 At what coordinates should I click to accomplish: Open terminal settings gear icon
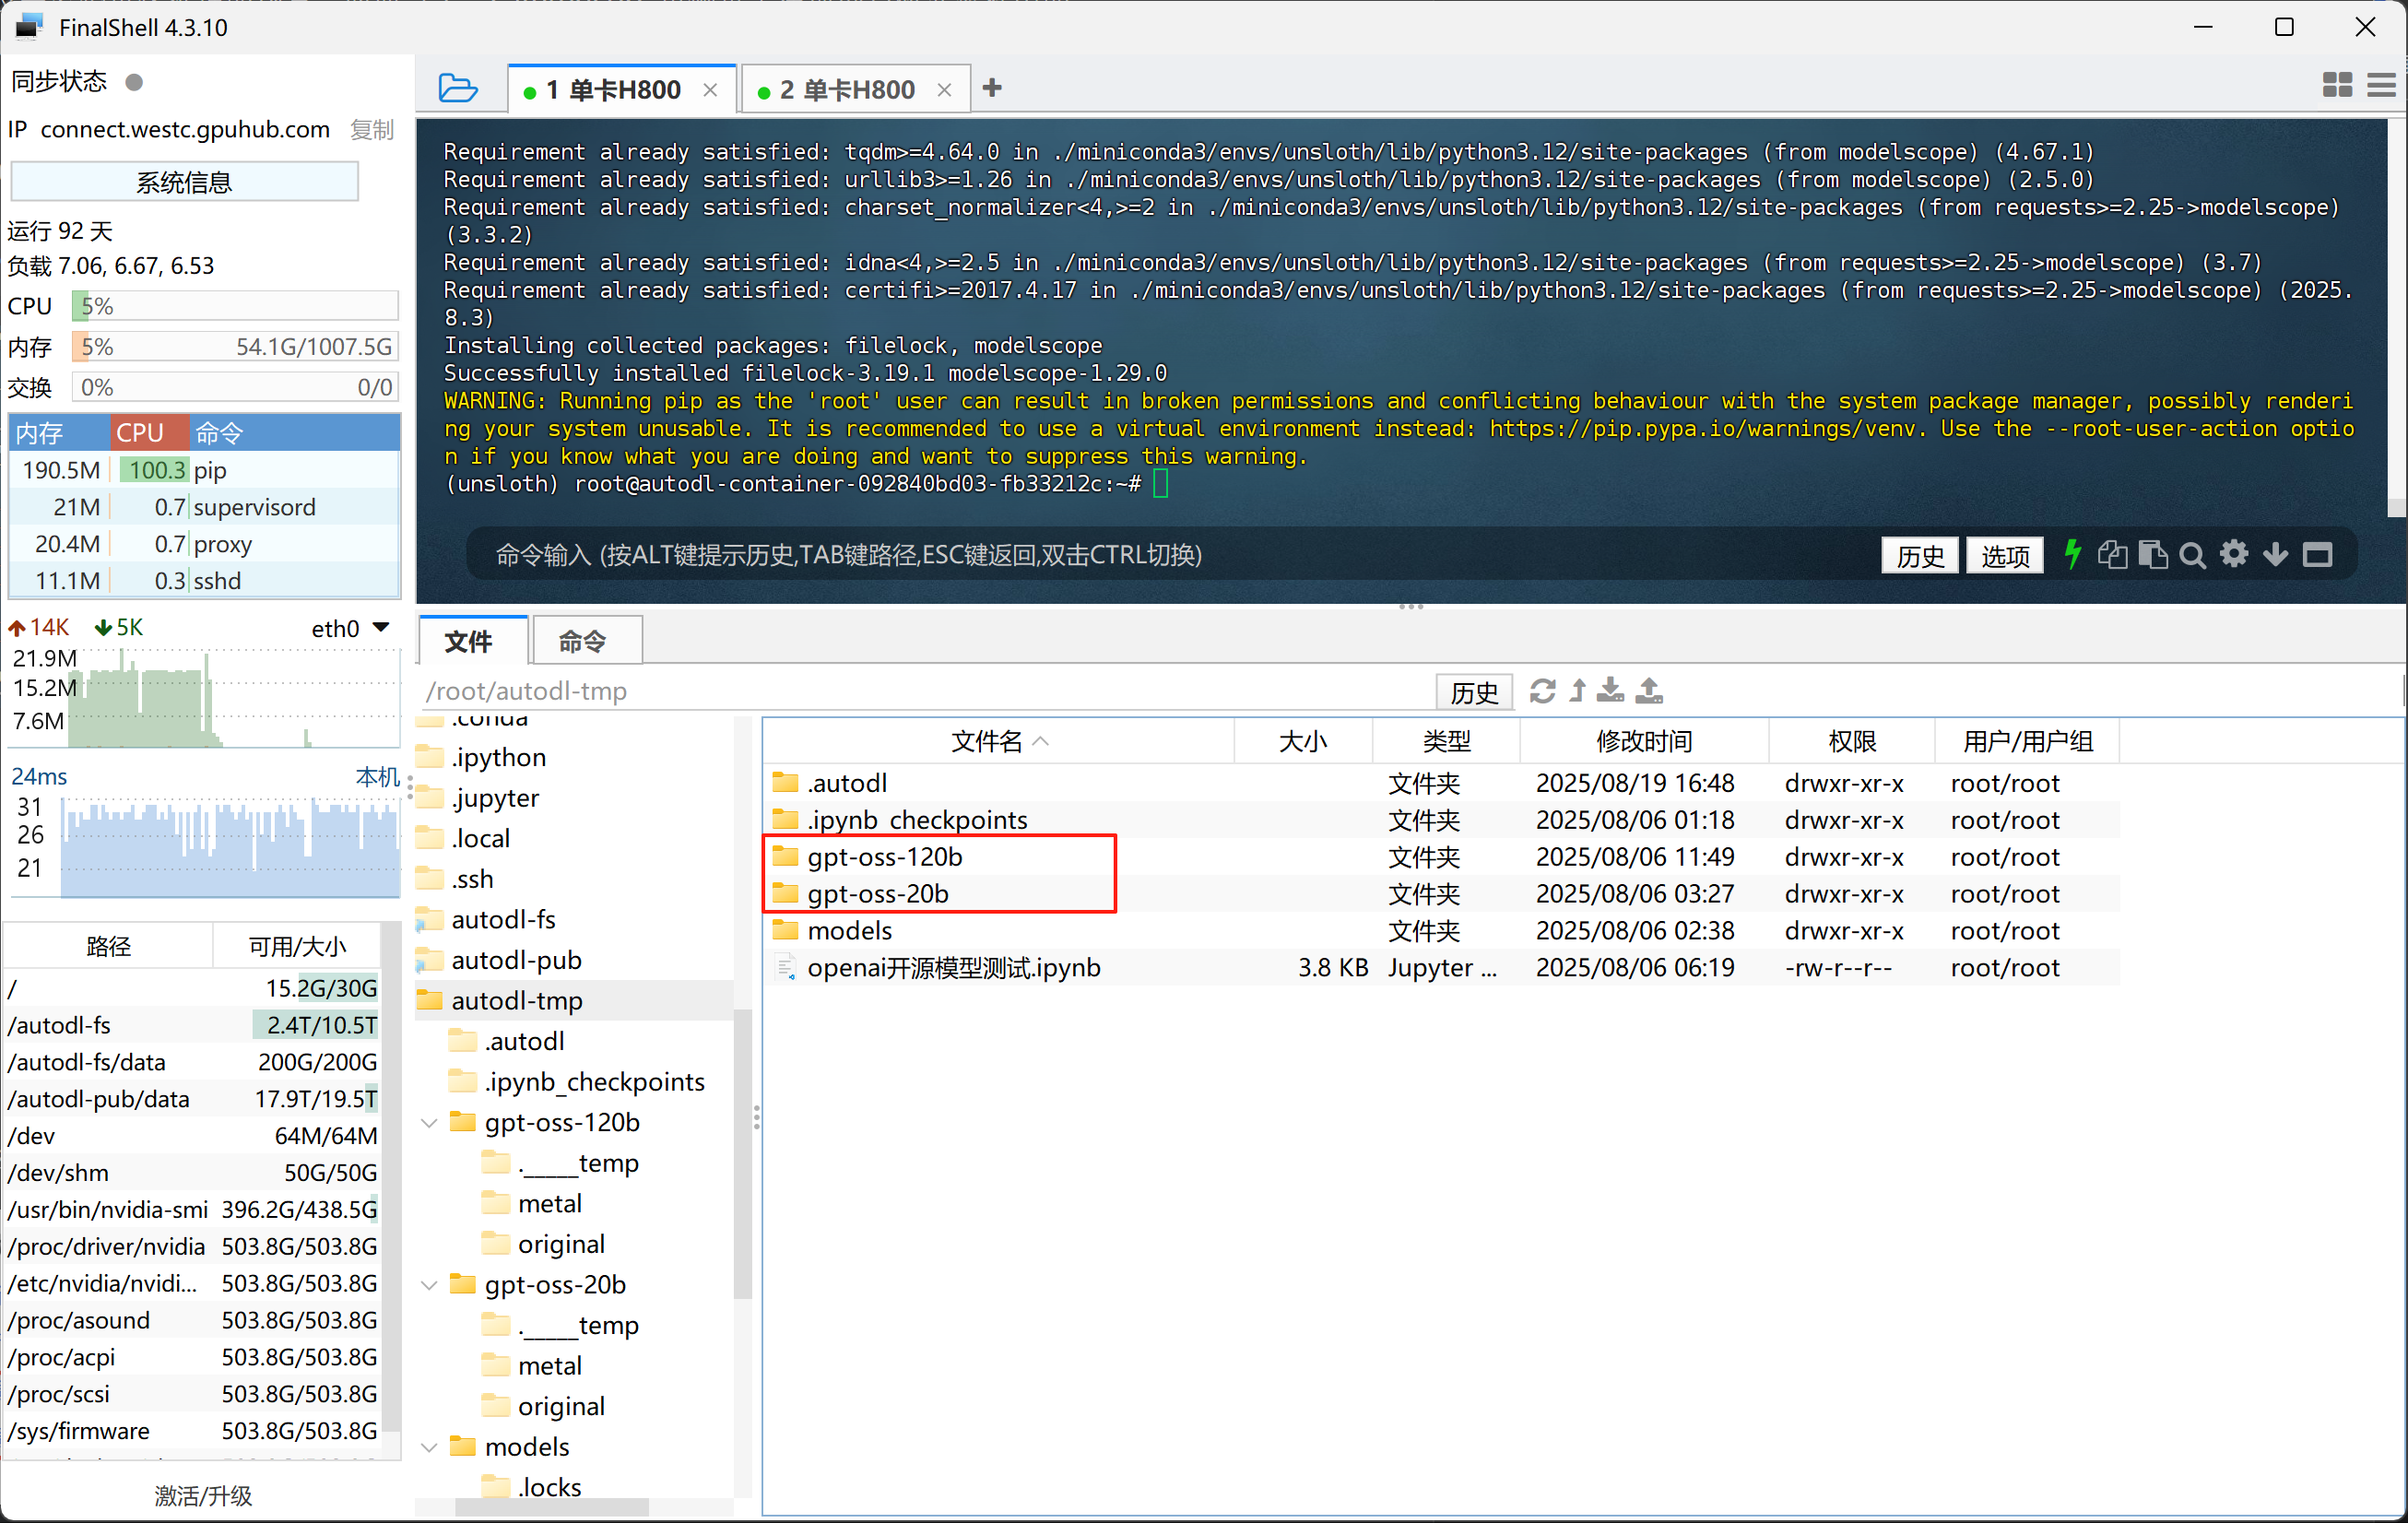(2234, 554)
